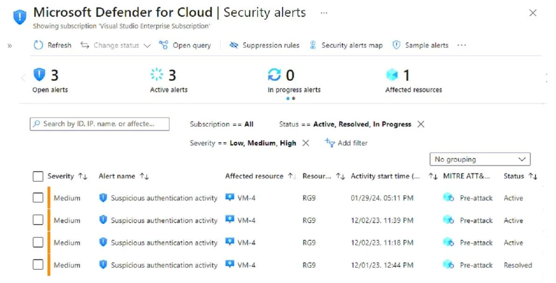The width and height of the screenshot is (556, 283).
Task: Select the Resolved alert row checkbox
Action: coord(38,264)
